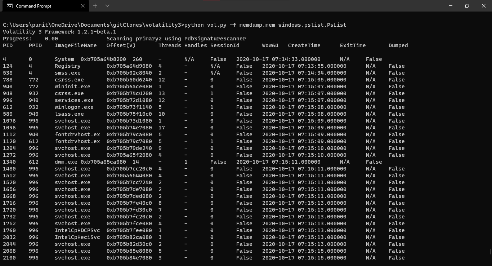Click the ImageFileName column header
This screenshot has width=492, height=266.
(x=76, y=45)
